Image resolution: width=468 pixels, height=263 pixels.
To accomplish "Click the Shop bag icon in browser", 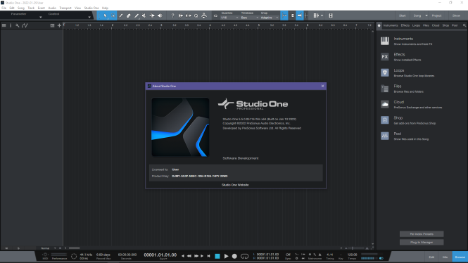I will (x=385, y=120).
